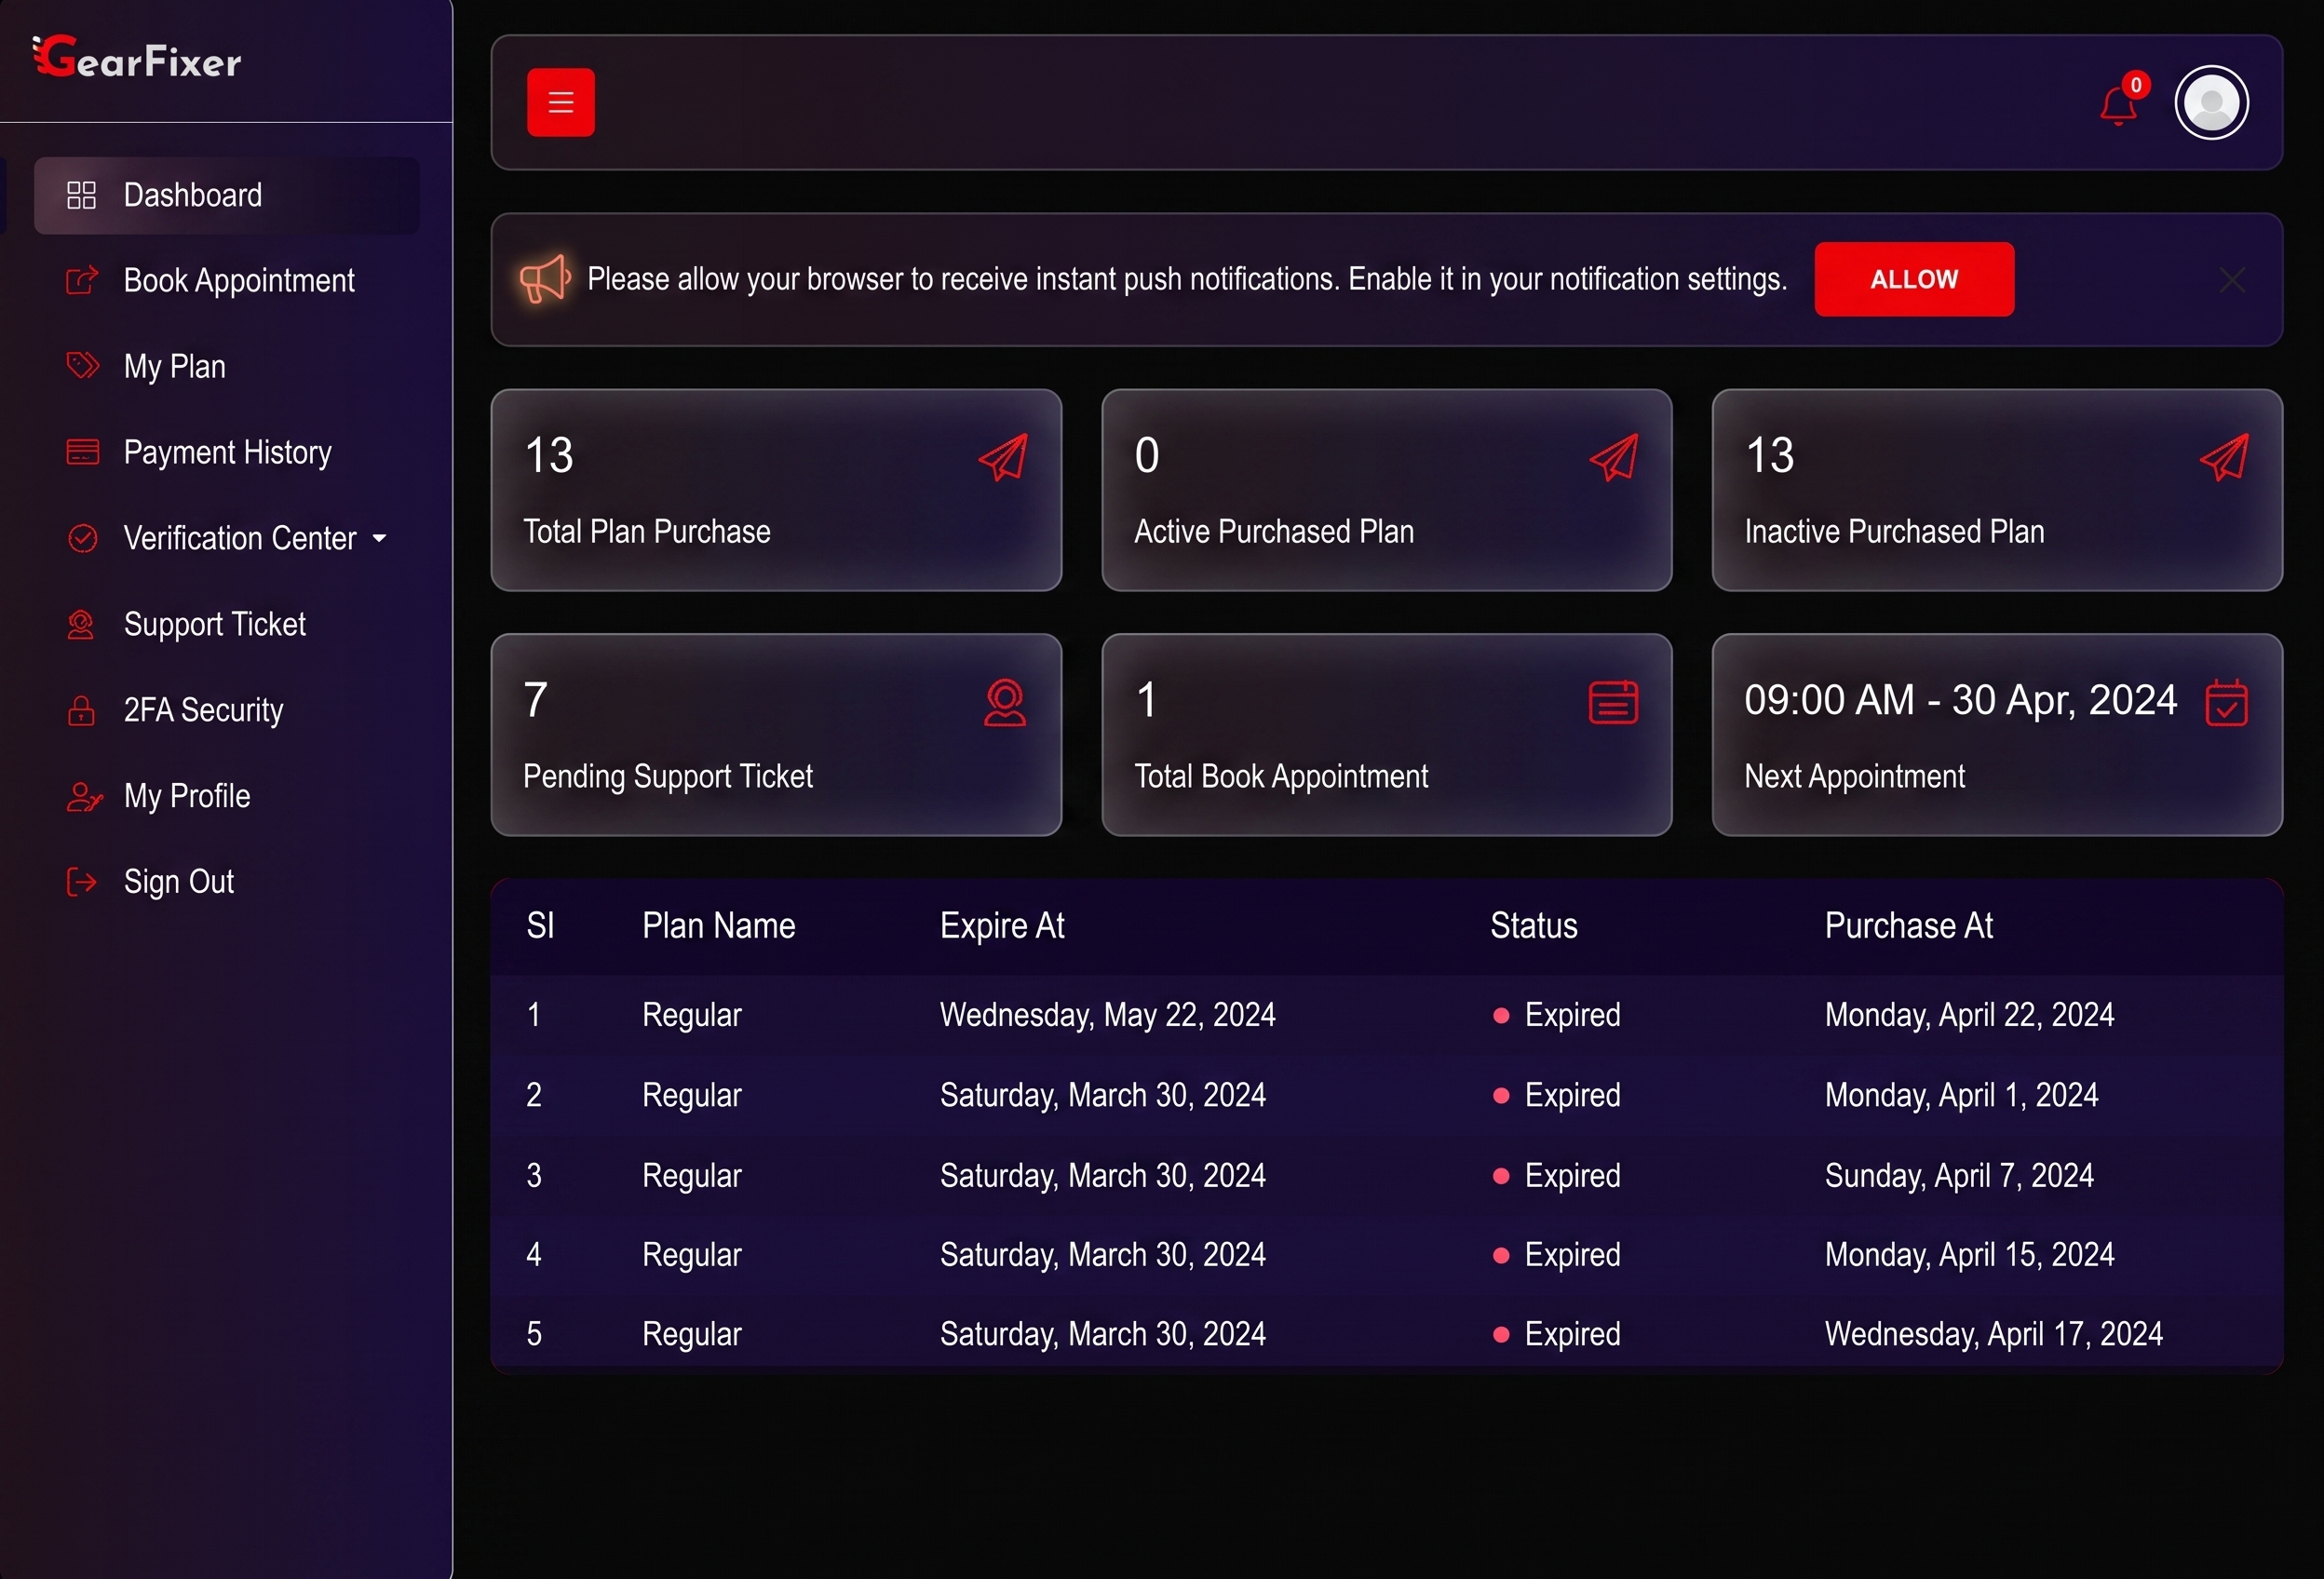Viewport: 2324px width, 1579px height.
Task: Click the push notification message text
Action: coord(1186,279)
